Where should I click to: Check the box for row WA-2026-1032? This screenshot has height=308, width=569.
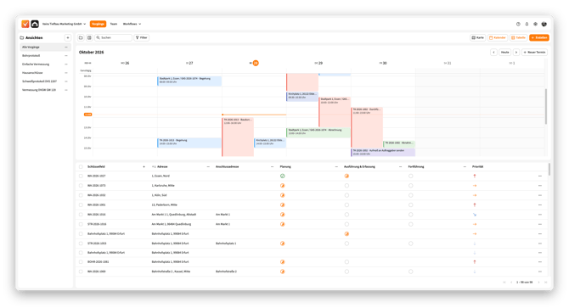81,195
